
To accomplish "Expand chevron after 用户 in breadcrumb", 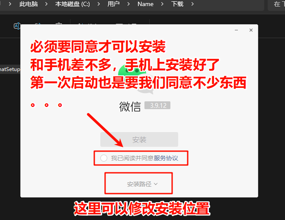I will [x=128, y=4].
